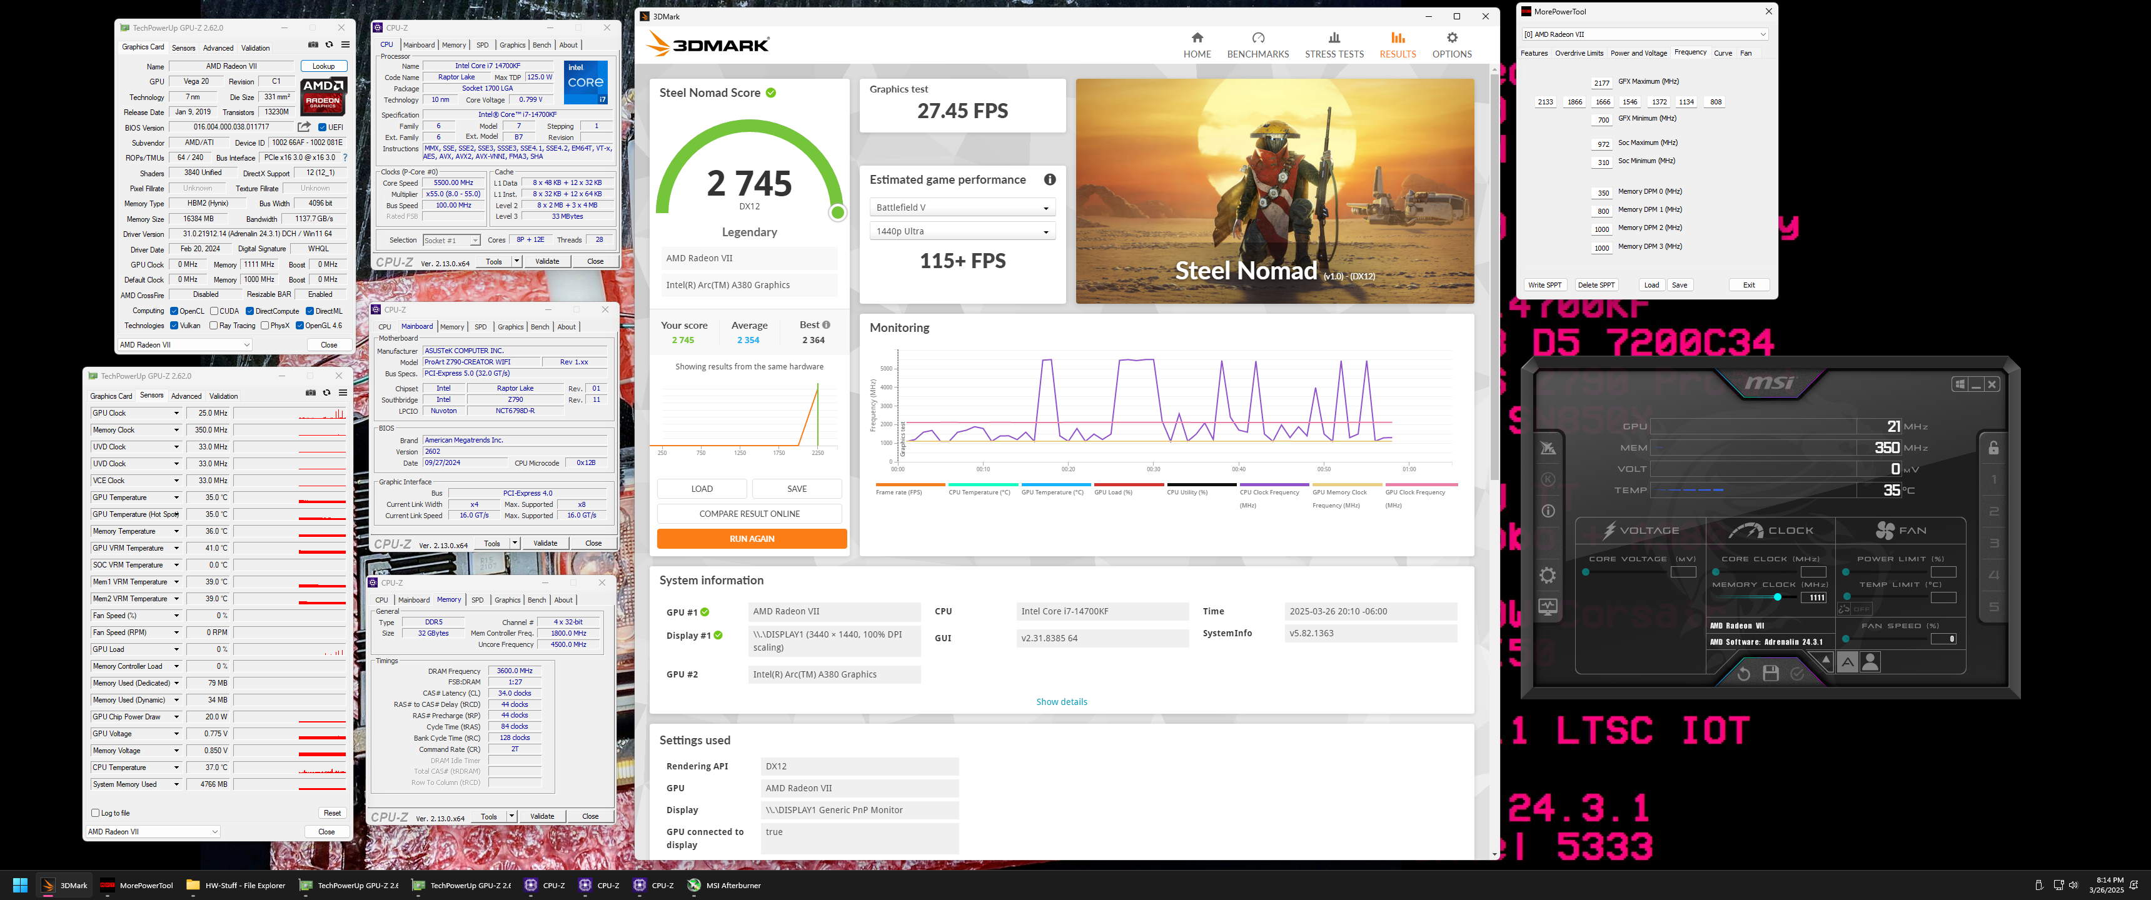Click the reset arrow icon in Afterburner
The height and width of the screenshot is (900, 2151).
pyautogui.click(x=1743, y=674)
